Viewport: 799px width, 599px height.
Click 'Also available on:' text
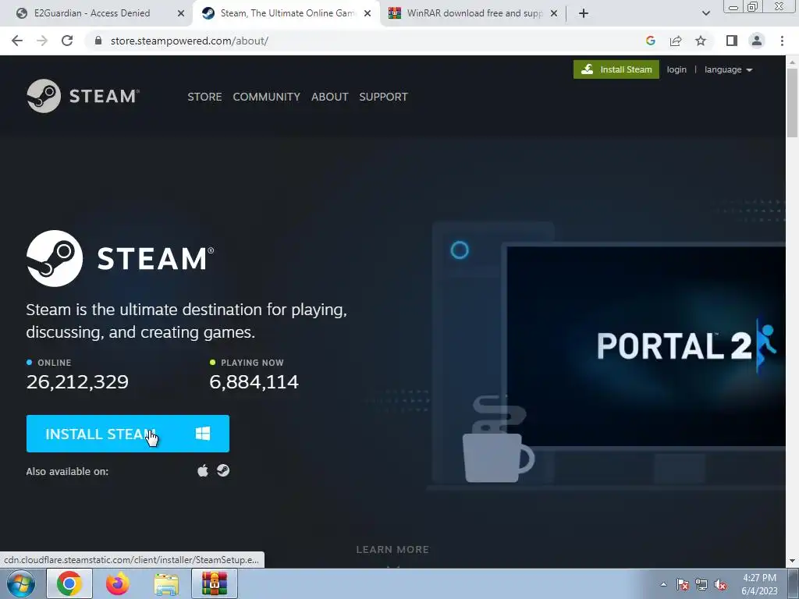[67, 472]
